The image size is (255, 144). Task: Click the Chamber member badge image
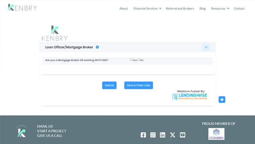(x=216, y=134)
